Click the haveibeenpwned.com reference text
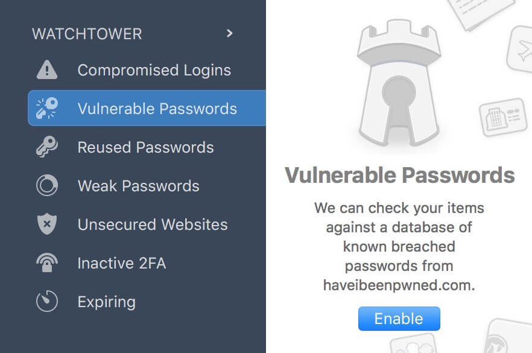 [399, 284]
